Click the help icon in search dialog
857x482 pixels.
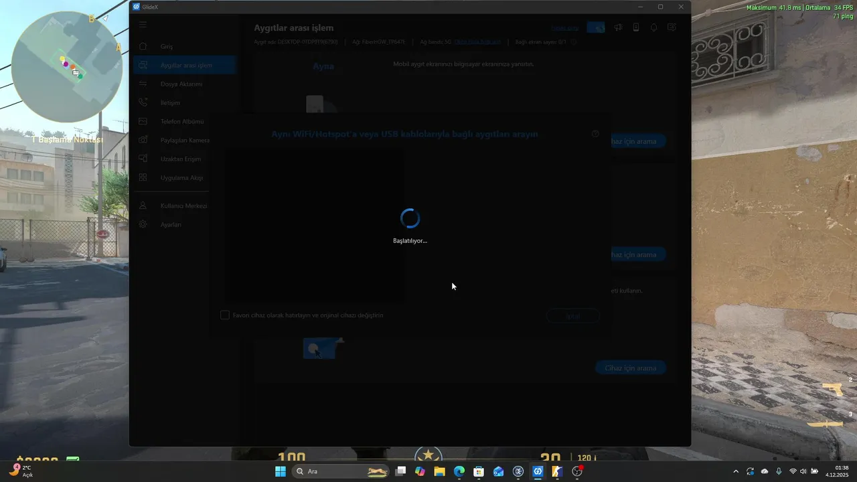click(595, 134)
